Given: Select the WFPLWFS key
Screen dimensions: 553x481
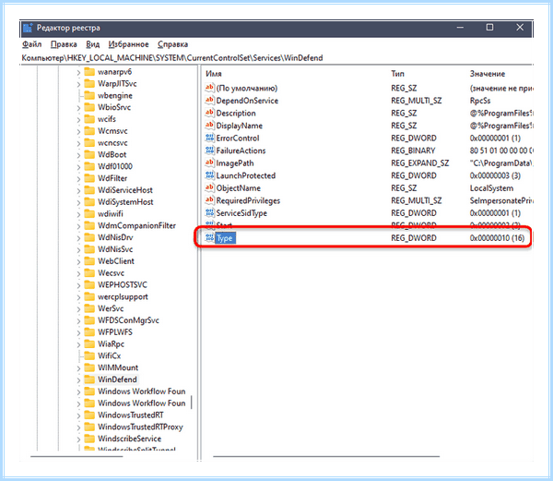Looking at the screenshot, I should pyautogui.click(x=115, y=332).
